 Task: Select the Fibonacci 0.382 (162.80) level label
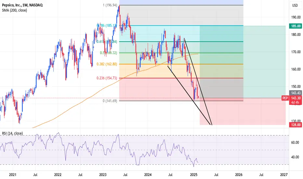coord(107,64)
